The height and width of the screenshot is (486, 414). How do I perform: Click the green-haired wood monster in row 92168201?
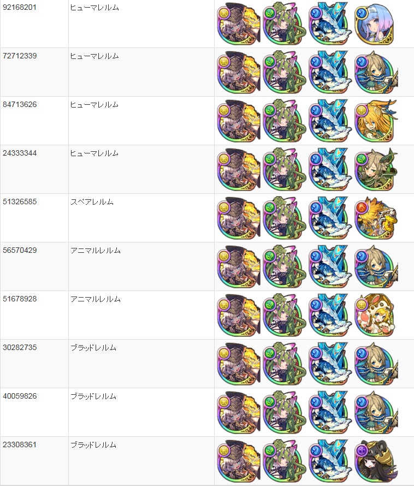pyautogui.click(x=285, y=24)
